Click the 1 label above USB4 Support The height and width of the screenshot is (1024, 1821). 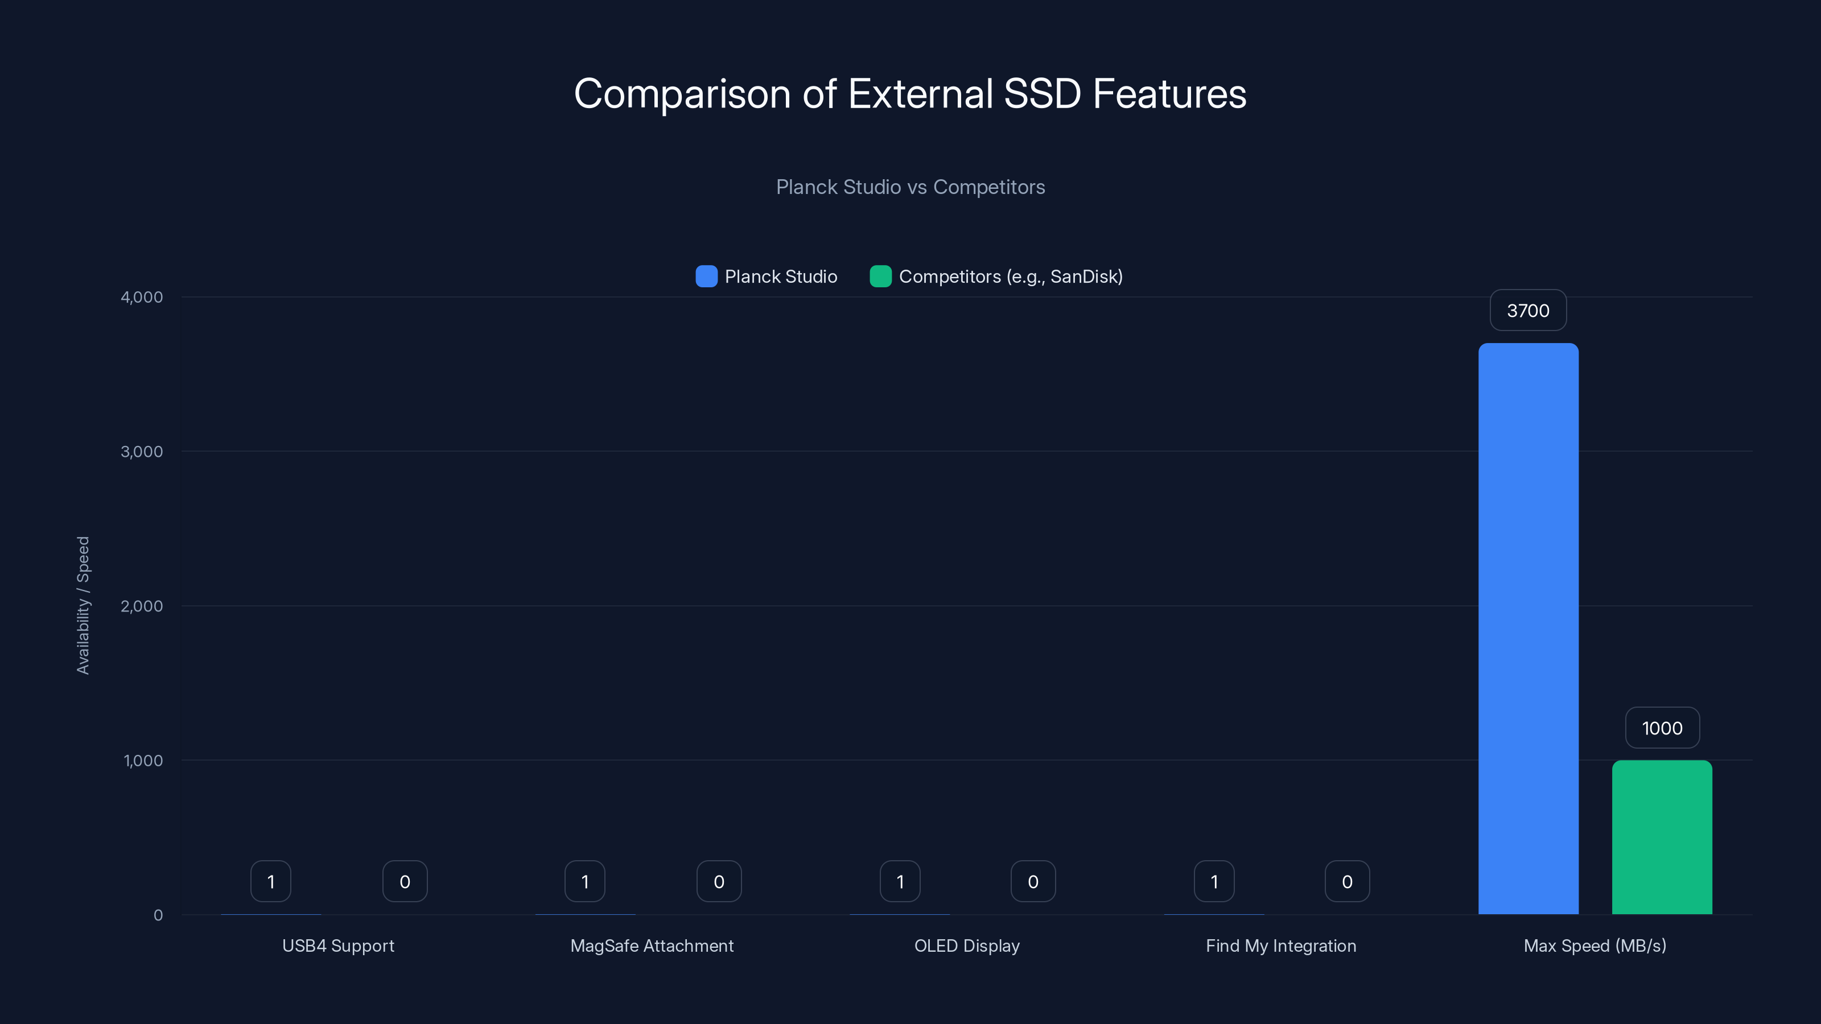tap(271, 881)
